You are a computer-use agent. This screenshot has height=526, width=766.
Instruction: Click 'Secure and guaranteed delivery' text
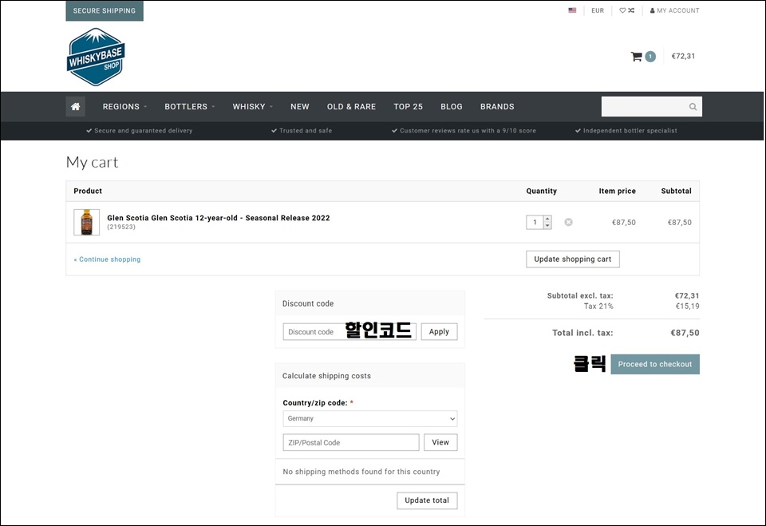[x=143, y=131]
